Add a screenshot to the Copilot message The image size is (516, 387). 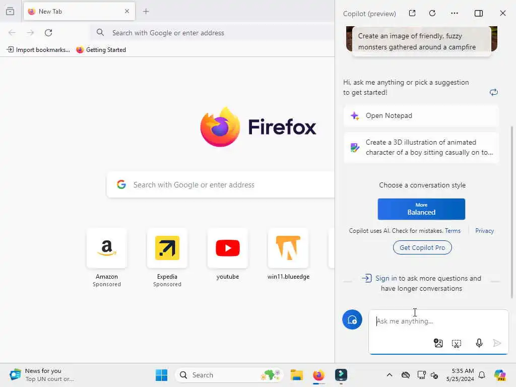(x=457, y=344)
